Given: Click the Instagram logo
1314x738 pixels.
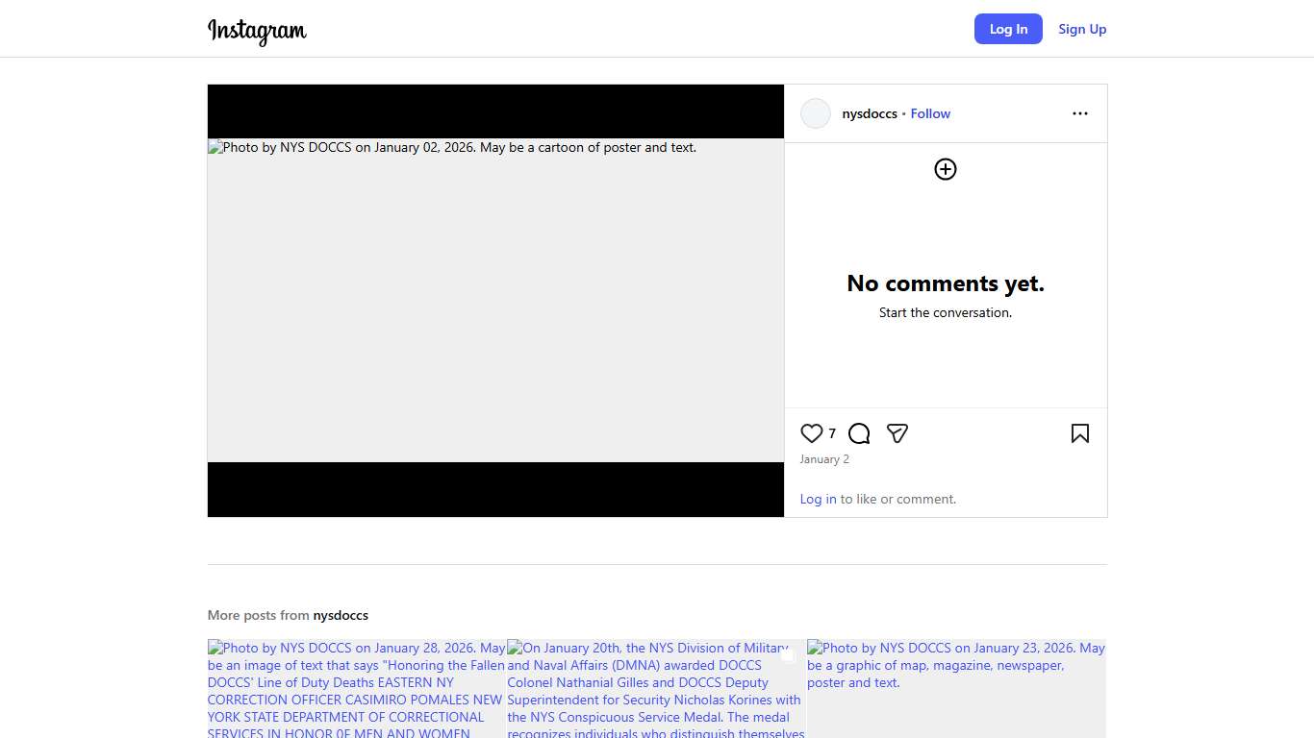Looking at the screenshot, I should pos(257,31).
